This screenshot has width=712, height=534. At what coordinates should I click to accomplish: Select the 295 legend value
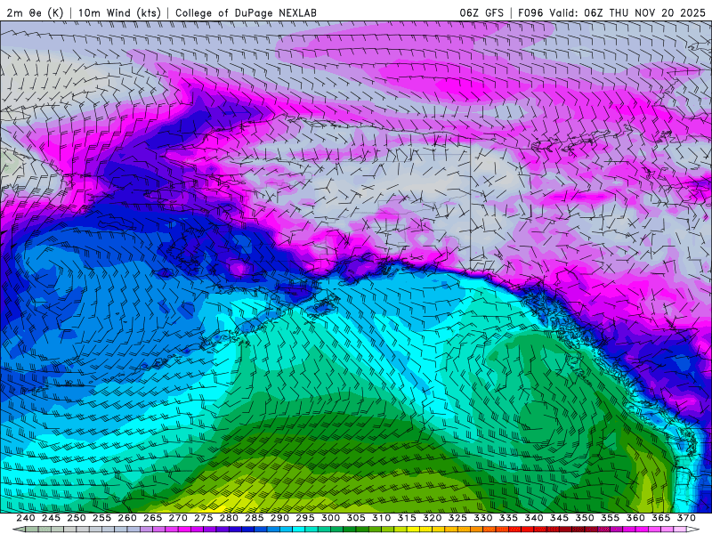(305, 518)
